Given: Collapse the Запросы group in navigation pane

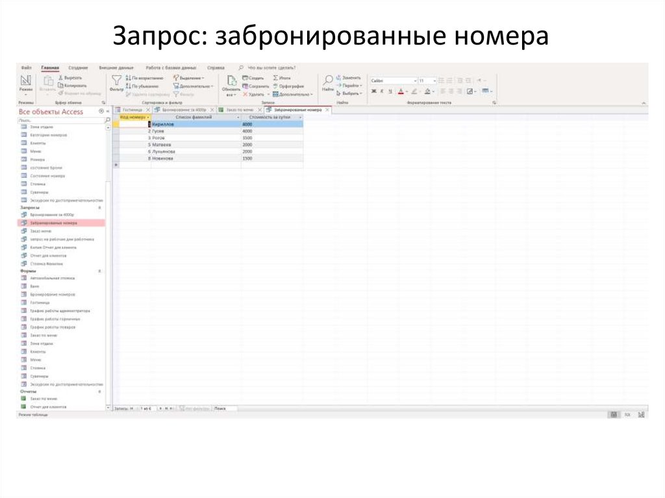Looking at the screenshot, I should click(x=99, y=208).
